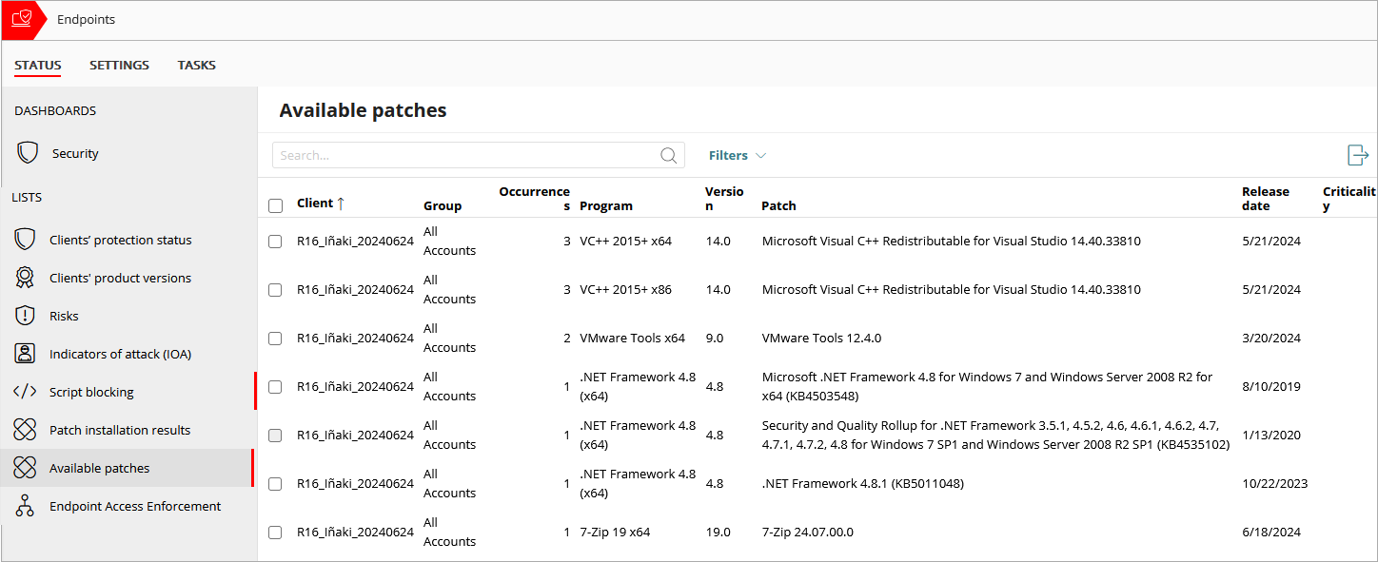Click release date 10/22/2023

(1275, 483)
